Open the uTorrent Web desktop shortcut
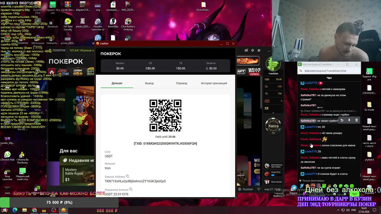381x214 pixels. [x=7, y=156]
